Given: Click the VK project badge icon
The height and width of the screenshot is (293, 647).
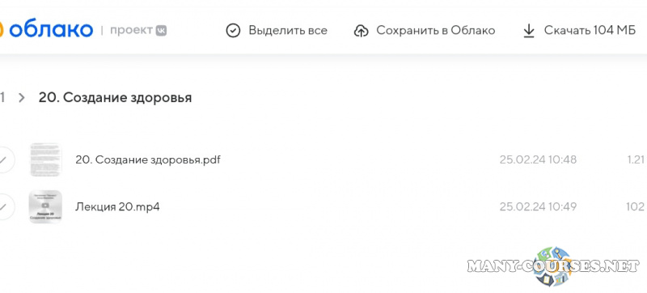Looking at the screenshot, I should (x=161, y=31).
